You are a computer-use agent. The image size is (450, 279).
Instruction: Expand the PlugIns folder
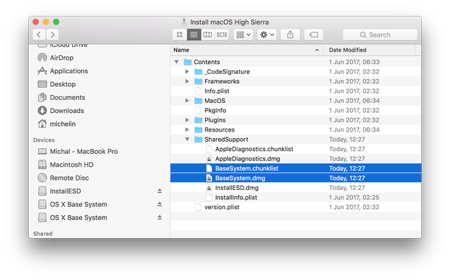[x=187, y=120]
